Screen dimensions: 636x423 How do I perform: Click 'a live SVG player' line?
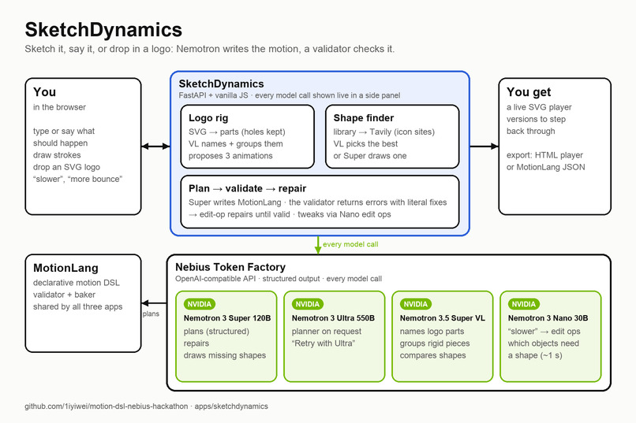coord(539,107)
